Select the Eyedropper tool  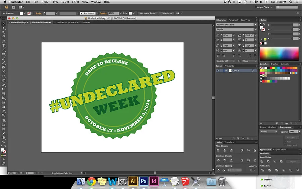pyautogui.click(x=3, y=111)
